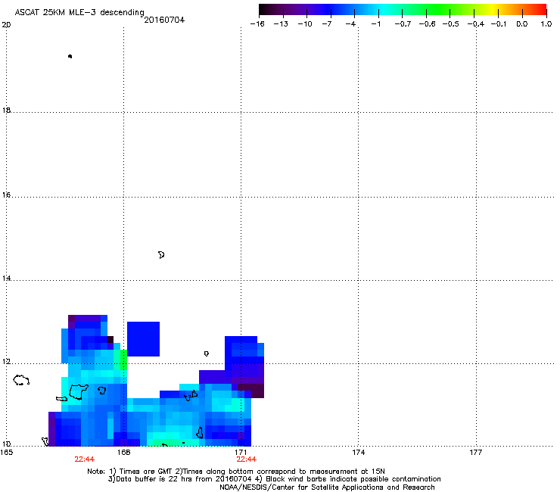Click the latitude 12 axis label
Viewport: 560px width, 492px height.
pyautogui.click(x=6, y=362)
